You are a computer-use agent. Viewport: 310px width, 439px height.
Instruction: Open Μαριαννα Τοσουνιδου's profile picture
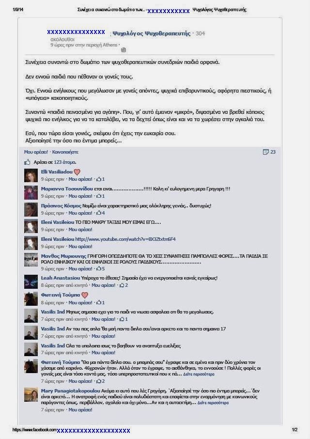[31, 193]
